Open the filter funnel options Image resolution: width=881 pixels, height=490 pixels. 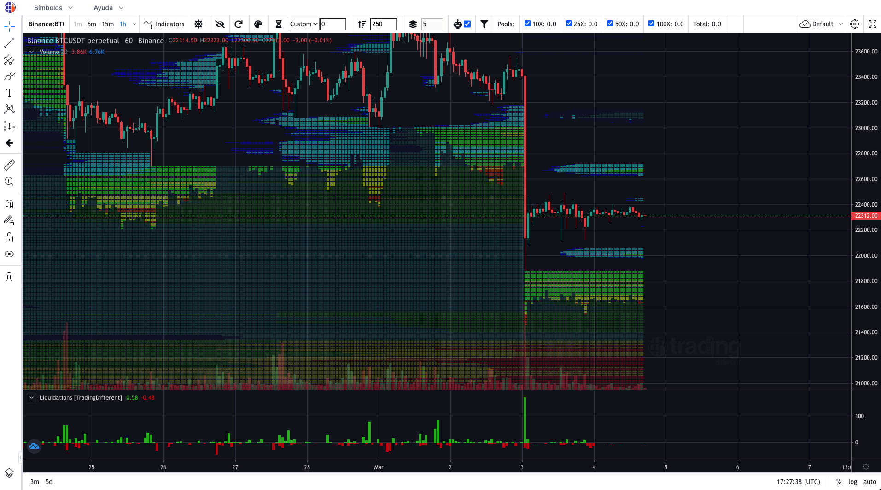click(484, 24)
